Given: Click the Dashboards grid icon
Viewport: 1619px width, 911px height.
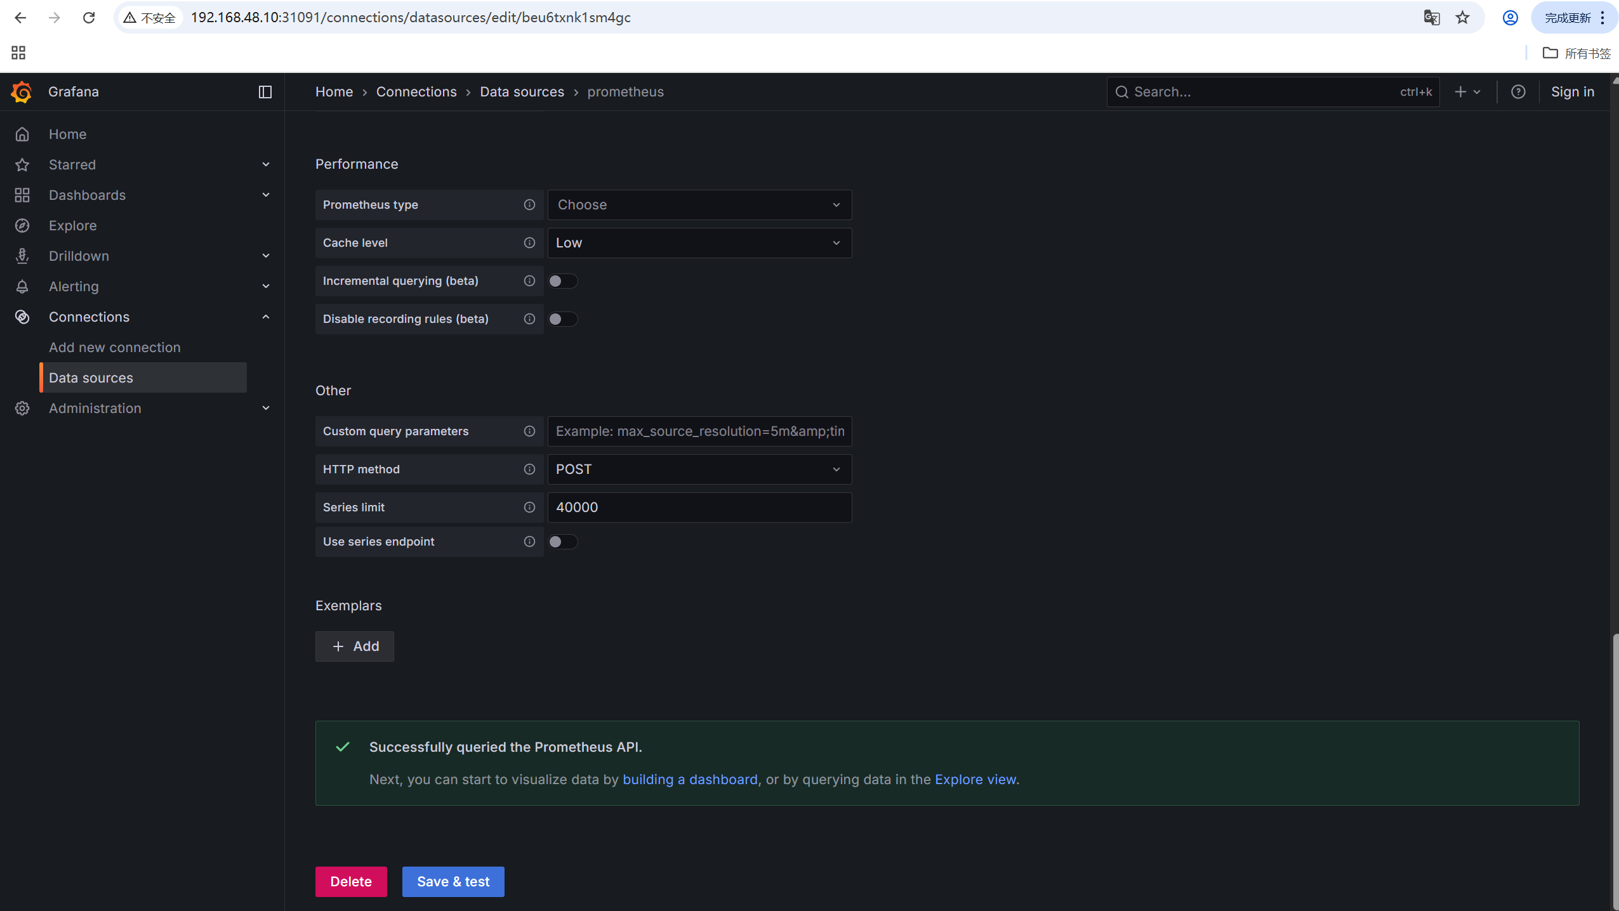Looking at the screenshot, I should [22, 195].
